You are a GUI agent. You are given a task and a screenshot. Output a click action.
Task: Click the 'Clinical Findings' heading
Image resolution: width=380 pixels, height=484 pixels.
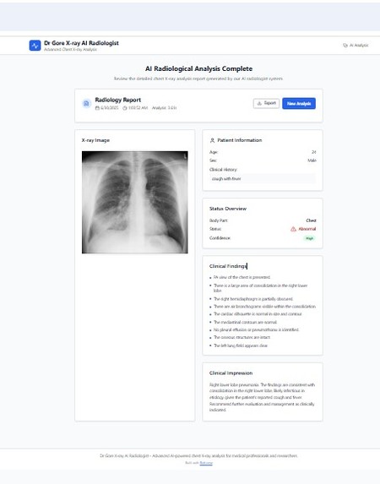(228, 266)
